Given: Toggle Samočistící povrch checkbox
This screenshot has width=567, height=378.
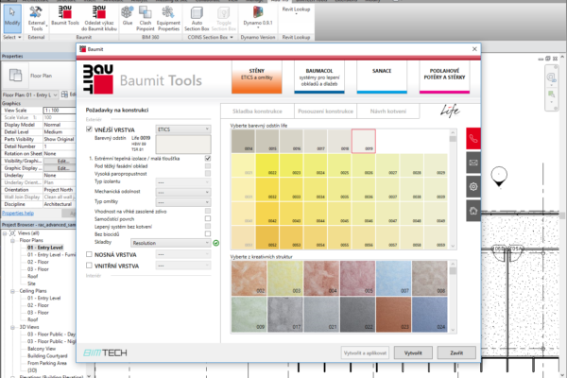Looking at the screenshot, I should tap(208, 218).
